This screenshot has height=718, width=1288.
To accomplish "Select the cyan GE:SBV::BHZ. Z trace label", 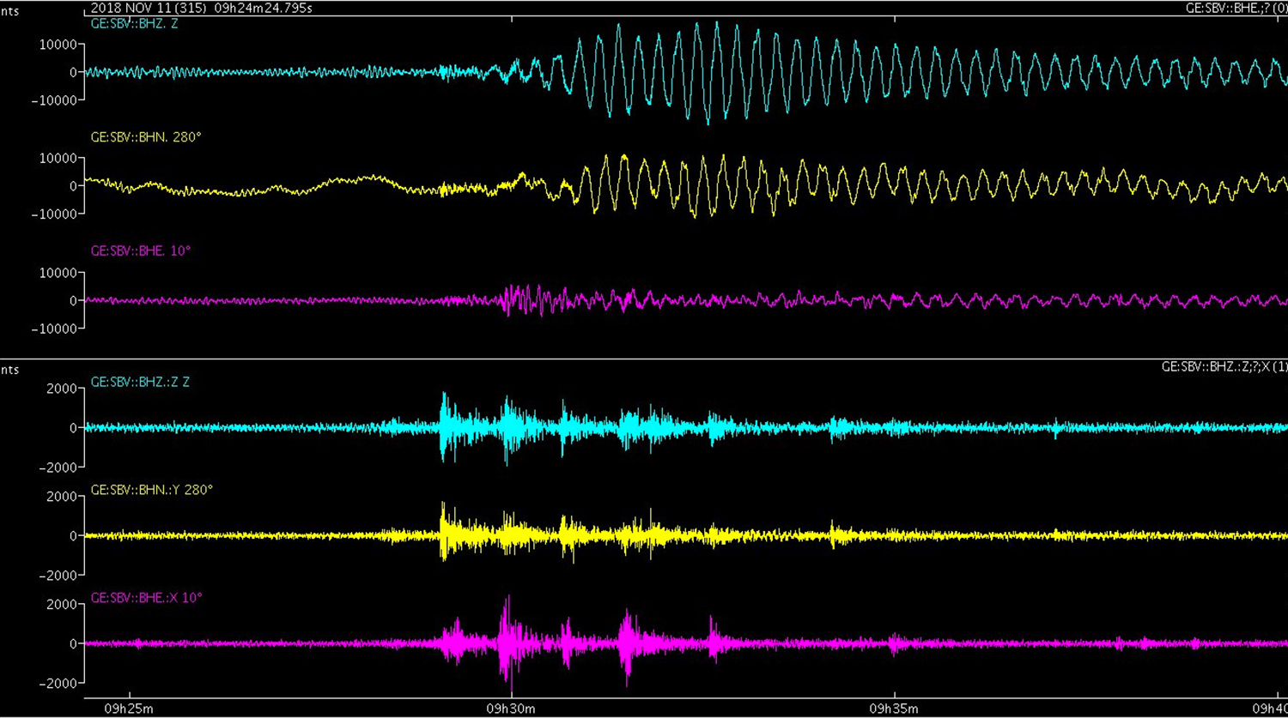I will pyautogui.click(x=135, y=23).
